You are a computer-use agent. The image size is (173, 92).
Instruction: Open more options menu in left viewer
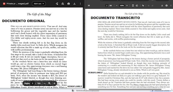pos(80,4)
